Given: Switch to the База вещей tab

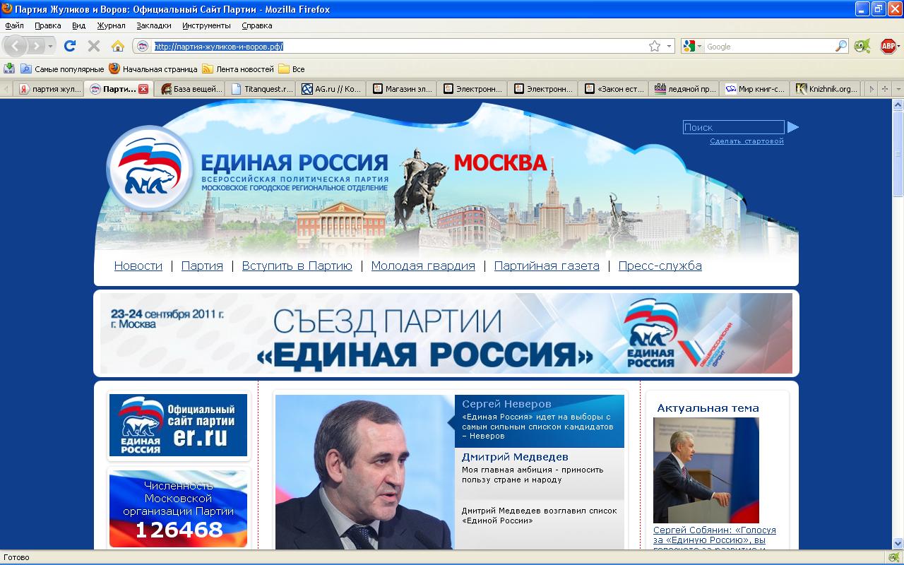Looking at the screenshot, I should pyautogui.click(x=191, y=89).
